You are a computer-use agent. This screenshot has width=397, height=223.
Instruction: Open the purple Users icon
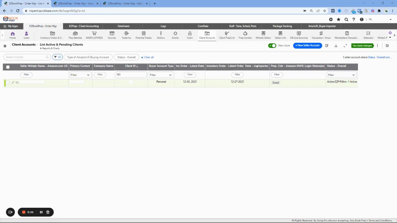[26, 35]
